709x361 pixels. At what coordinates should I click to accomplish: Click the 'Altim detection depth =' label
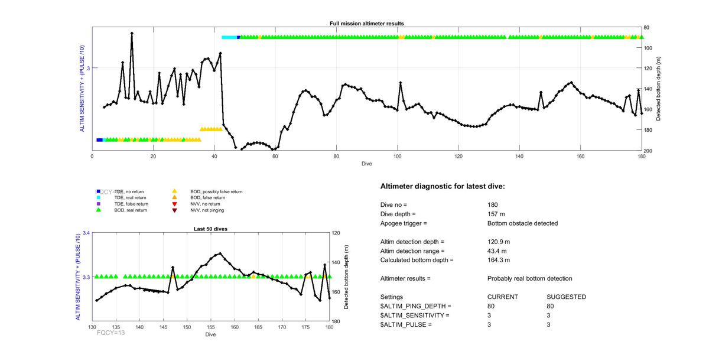412,242
